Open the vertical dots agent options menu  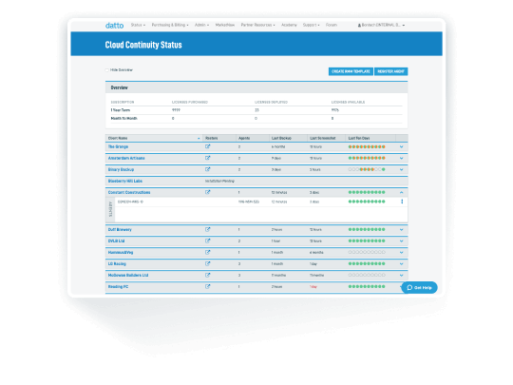pyautogui.click(x=402, y=202)
